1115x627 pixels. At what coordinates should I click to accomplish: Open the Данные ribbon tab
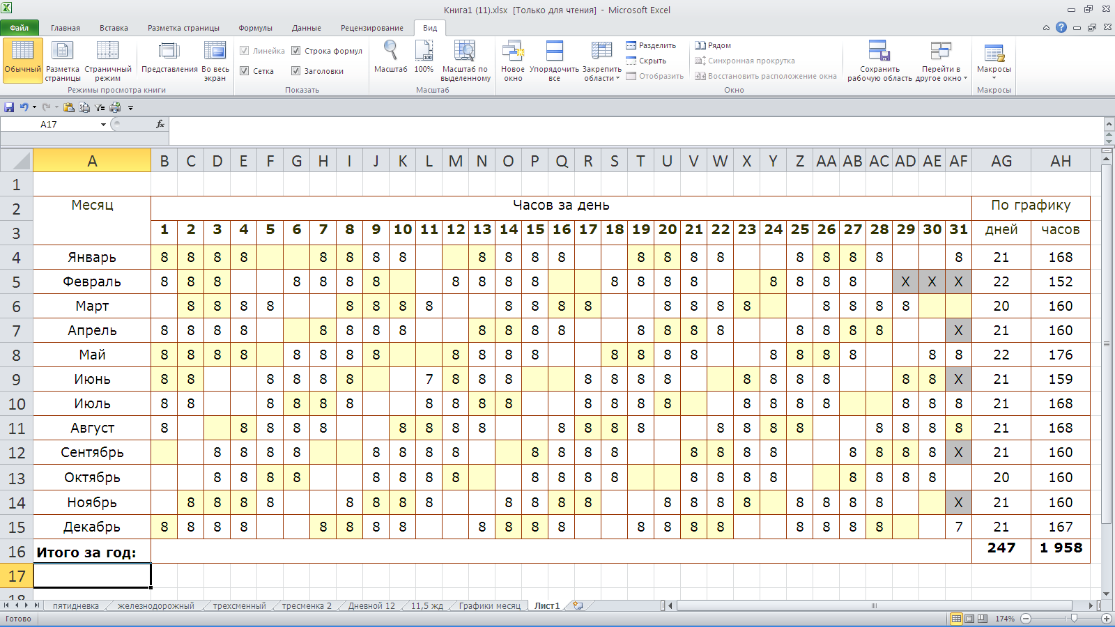pos(307,28)
